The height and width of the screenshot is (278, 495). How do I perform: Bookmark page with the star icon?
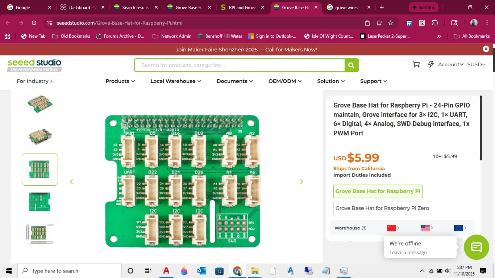(391, 23)
